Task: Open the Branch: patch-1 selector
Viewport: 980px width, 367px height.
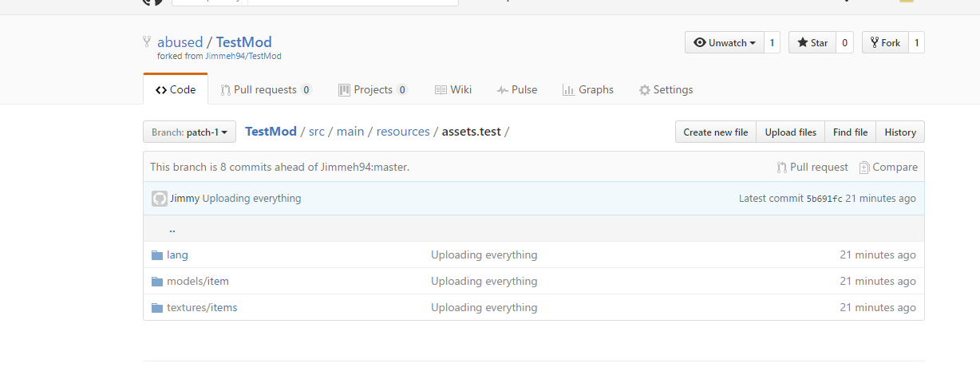Action: tap(189, 132)
